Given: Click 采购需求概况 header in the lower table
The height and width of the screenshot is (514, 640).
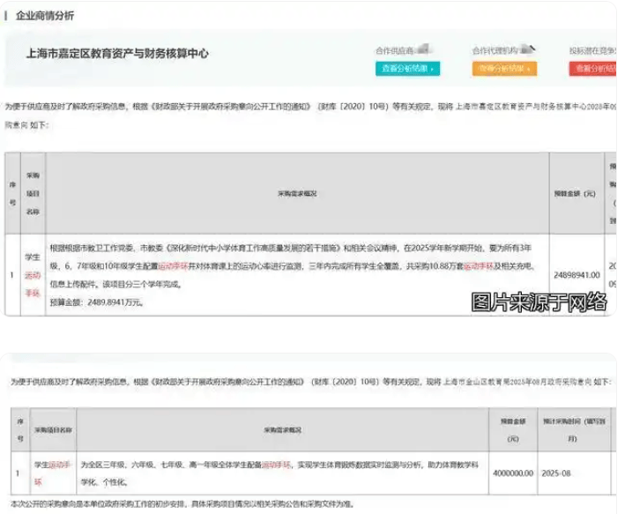Looking at the screenshot, I should coord(282,430).
